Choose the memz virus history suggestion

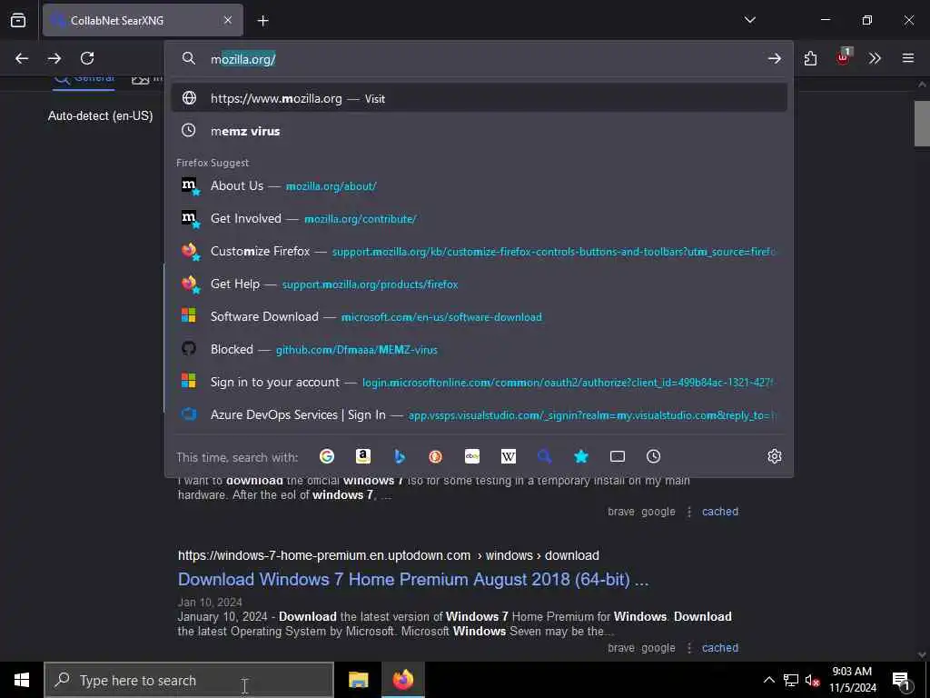479,131
